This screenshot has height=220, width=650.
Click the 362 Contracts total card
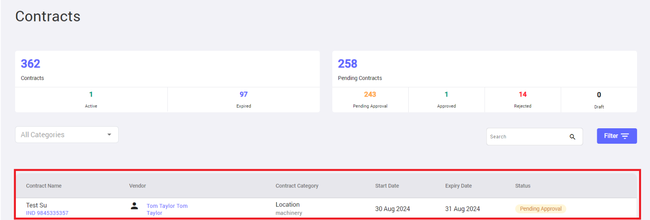(167, 69)
